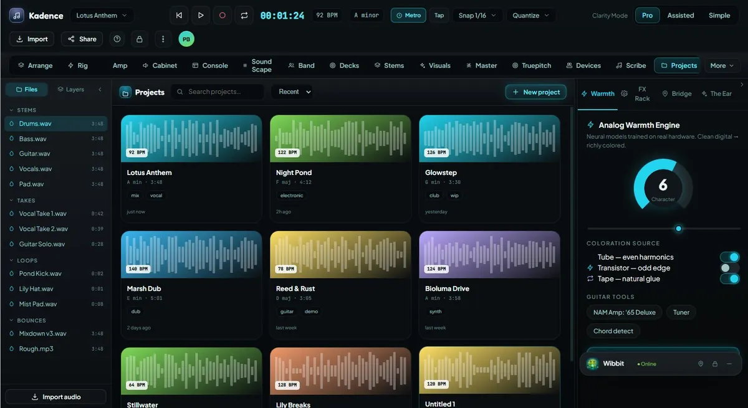The width and height of the screenshot is (748, 408).
Task: Switch sidebar to Files view
Action: (x=27, y=90)
